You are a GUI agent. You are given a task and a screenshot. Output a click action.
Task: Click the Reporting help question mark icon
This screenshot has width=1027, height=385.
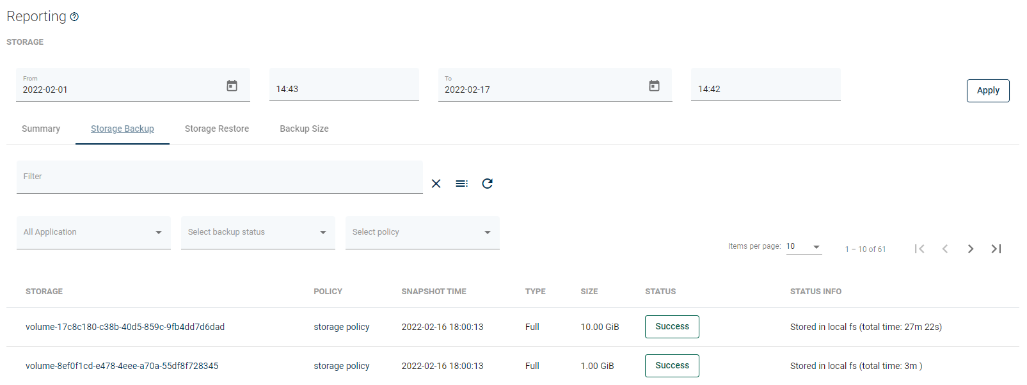pyautogui.click(x=74, y=17)
